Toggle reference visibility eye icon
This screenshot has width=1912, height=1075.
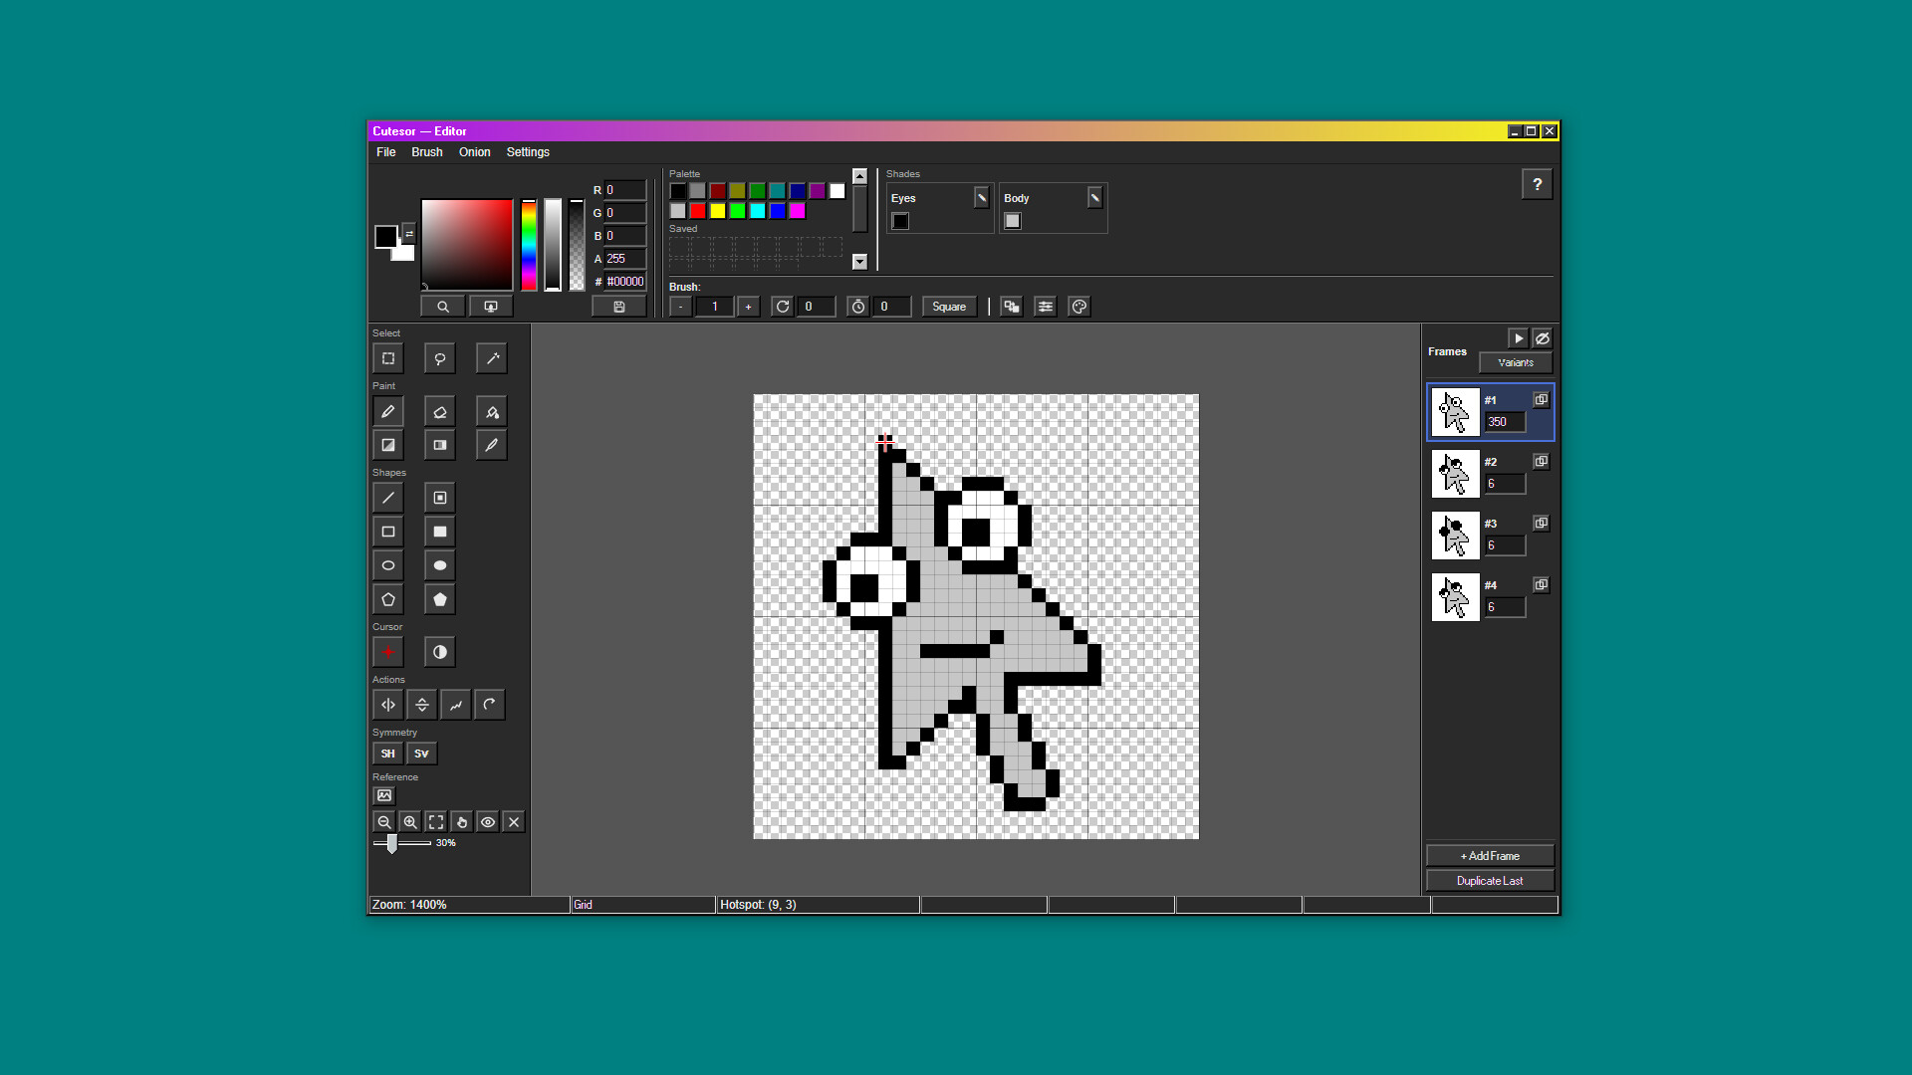click(488, 822)
